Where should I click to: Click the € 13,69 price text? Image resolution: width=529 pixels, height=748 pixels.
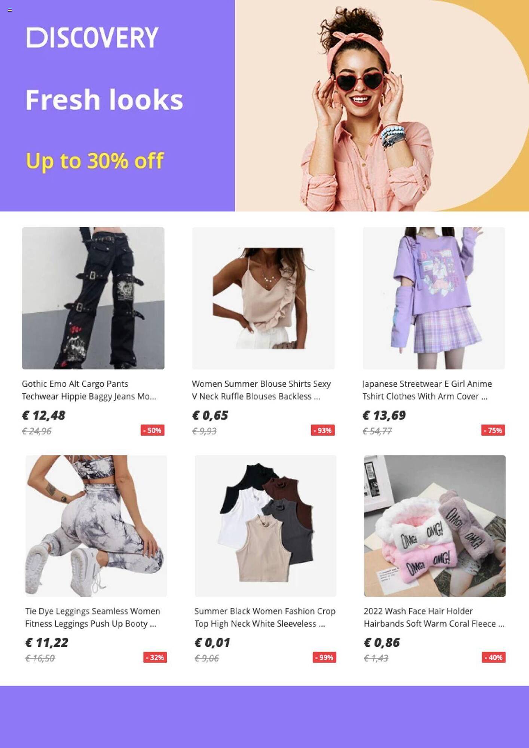tap(384, 415)
